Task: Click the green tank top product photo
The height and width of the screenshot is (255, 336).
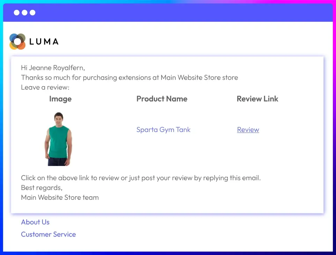Action: 58,139
